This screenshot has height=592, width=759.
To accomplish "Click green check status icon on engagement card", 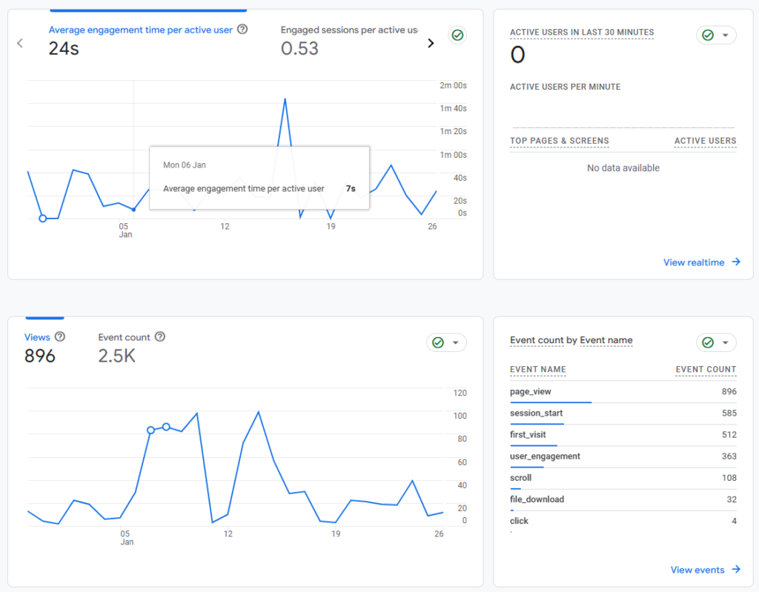I will [457, 35].
